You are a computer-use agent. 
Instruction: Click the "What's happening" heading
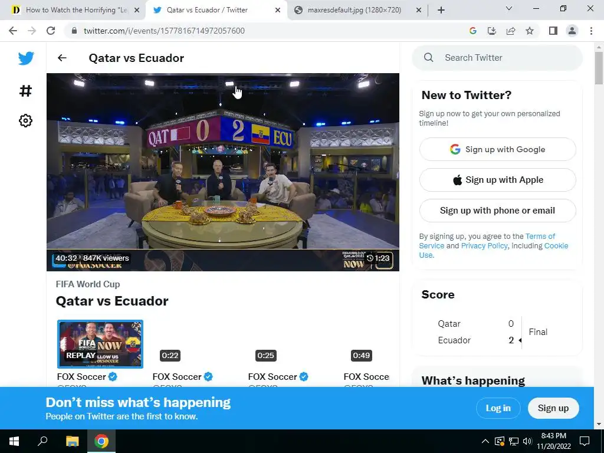pyautogui.click(x=473, y=380)
